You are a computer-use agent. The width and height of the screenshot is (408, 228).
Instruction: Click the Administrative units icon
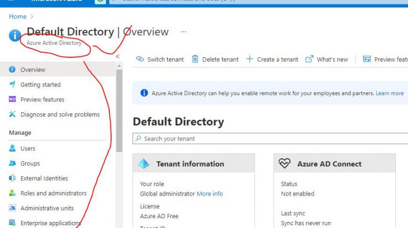pyautogui.click(x=12, y=208)
